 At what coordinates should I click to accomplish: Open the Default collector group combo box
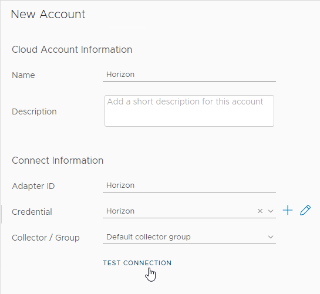click(189, 237)
